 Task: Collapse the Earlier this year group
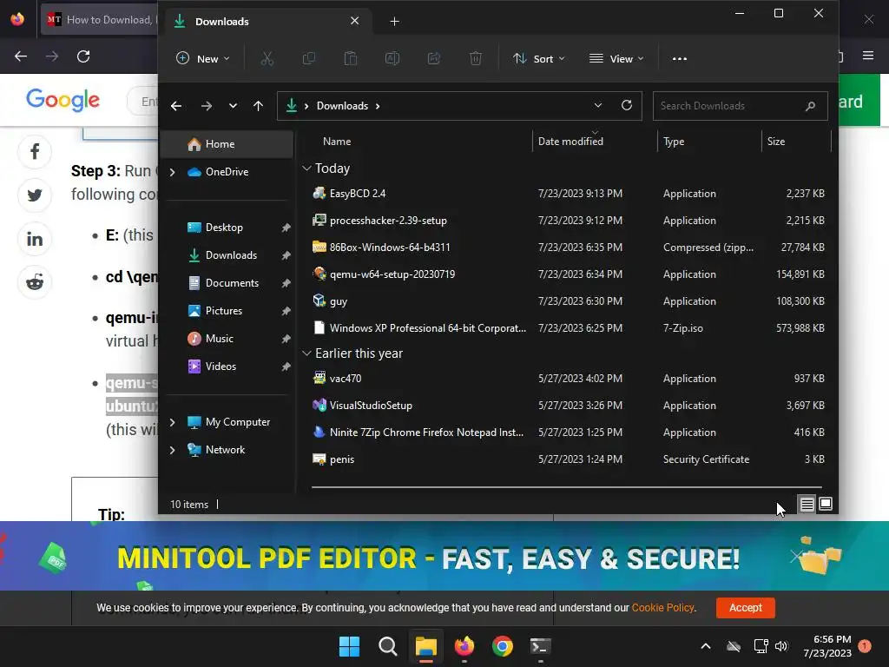306,353
